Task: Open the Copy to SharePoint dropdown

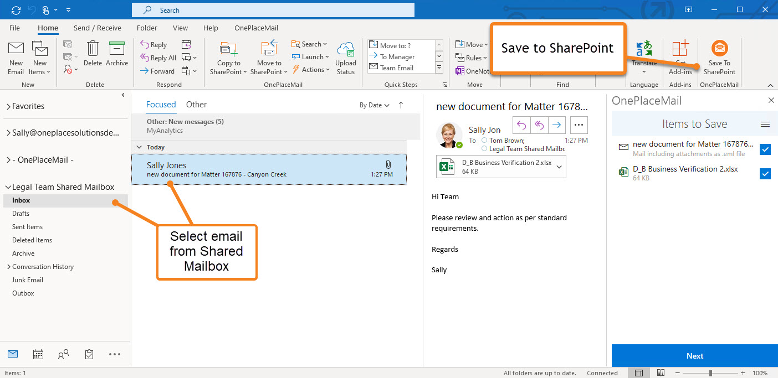Action: point(228,58)
